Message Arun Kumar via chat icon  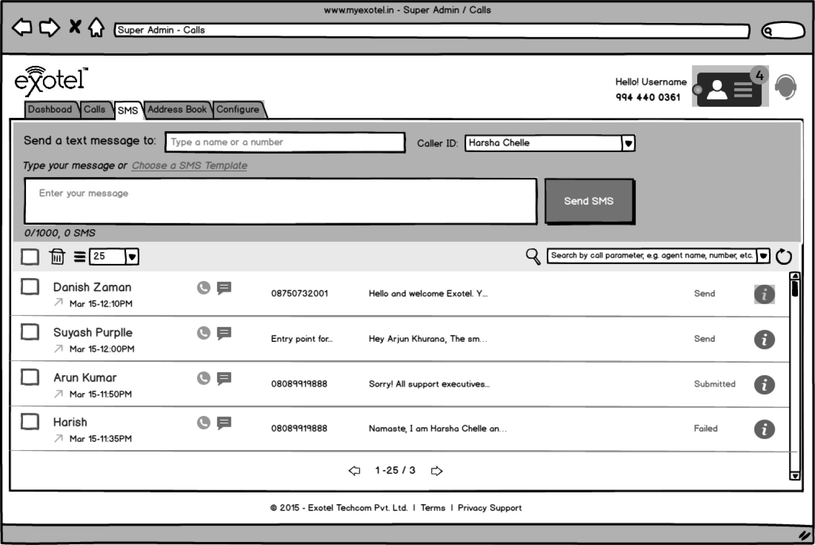tap(224, 378)
